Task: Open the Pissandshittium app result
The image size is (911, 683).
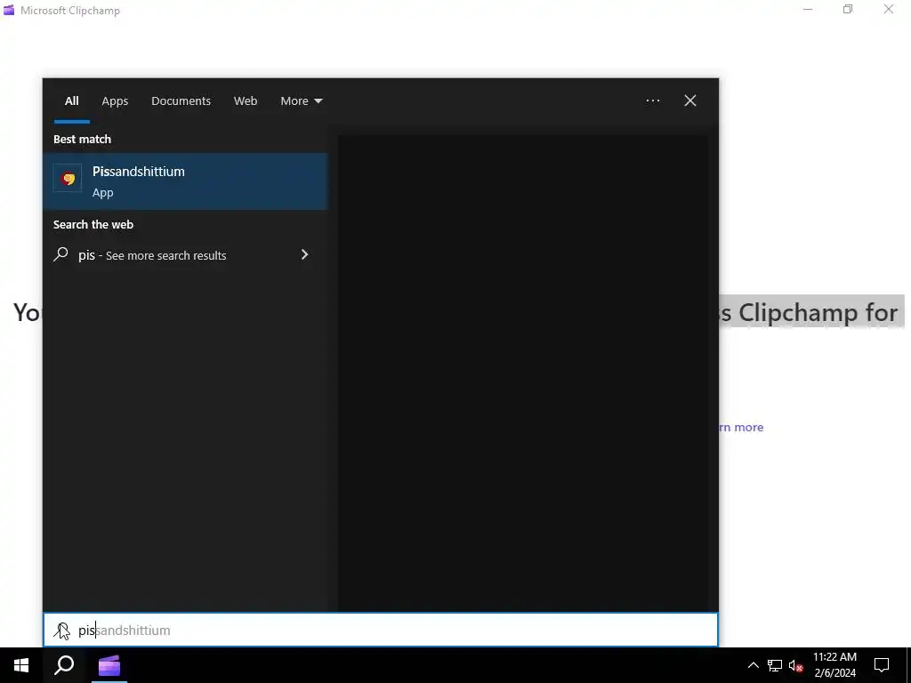Action: pos(185,181)
